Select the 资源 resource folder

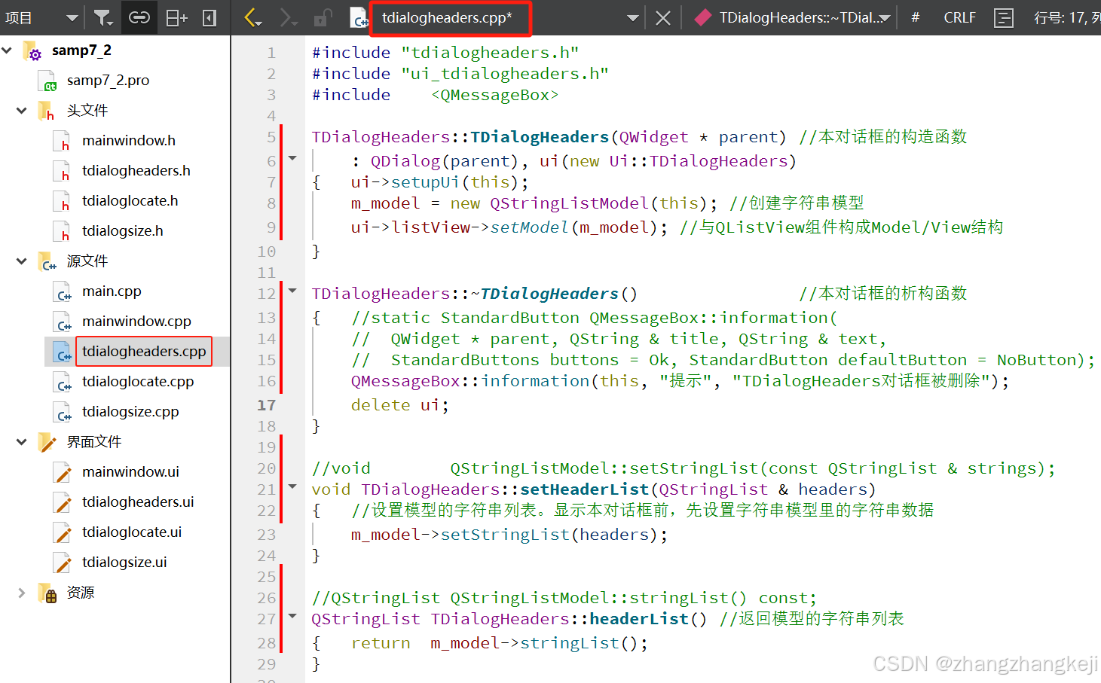click(x=81, y=593)
